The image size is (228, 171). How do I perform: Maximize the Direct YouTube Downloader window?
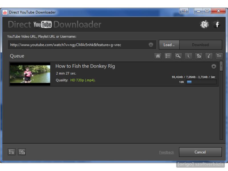coord(207,11)
